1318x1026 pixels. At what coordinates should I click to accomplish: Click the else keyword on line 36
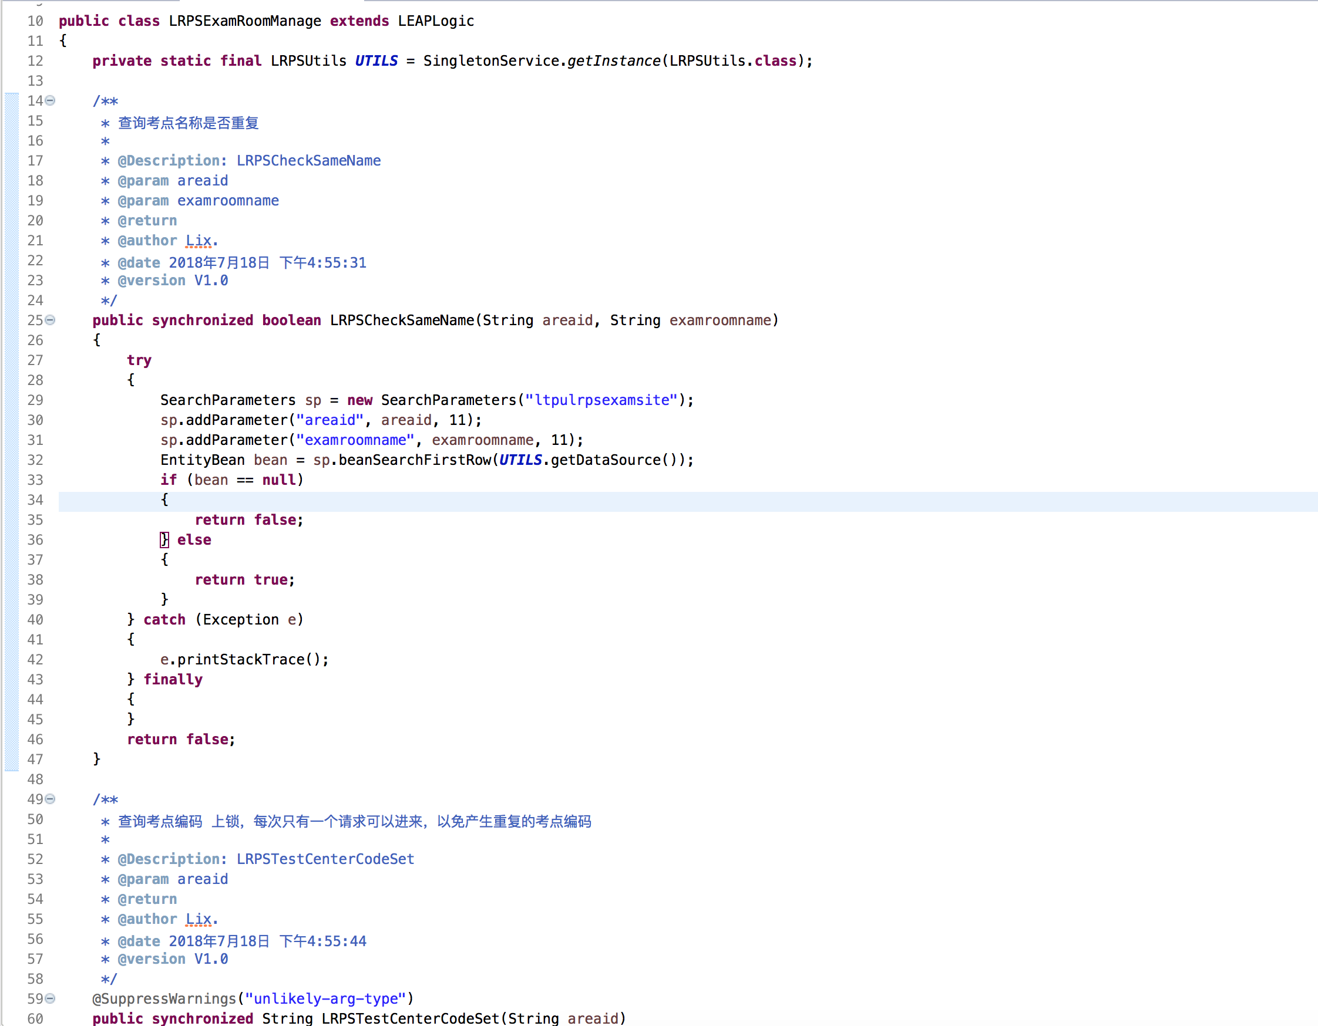click(x=194, y=540)
